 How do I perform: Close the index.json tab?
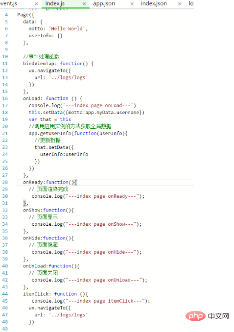click(x=180, y=4)
